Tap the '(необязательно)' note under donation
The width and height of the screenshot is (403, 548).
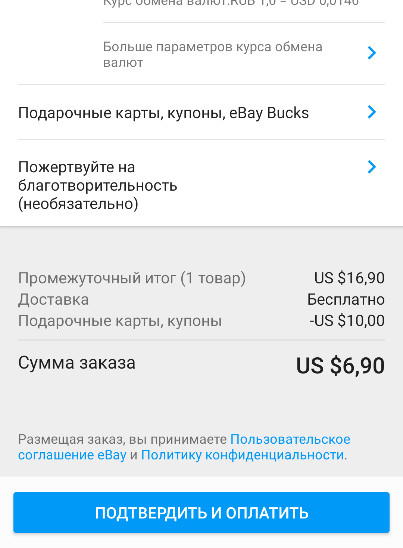click(78, 204)
